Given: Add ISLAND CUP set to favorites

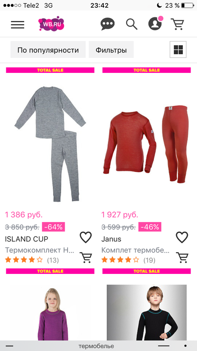Looking at the screenshot, I should point(86,237).
